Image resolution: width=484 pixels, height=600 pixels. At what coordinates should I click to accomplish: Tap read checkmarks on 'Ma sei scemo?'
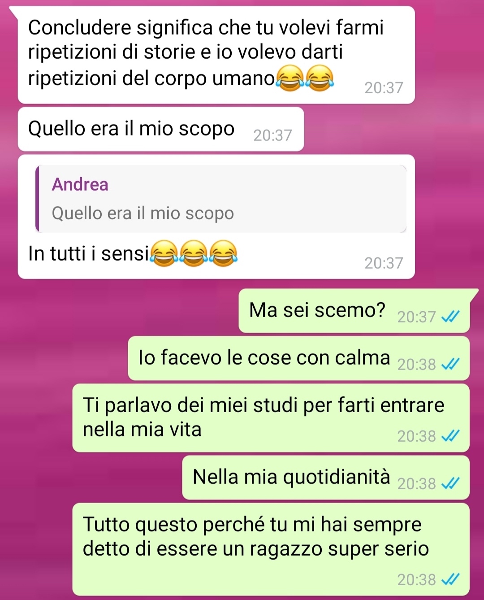(x=450, y=317)
